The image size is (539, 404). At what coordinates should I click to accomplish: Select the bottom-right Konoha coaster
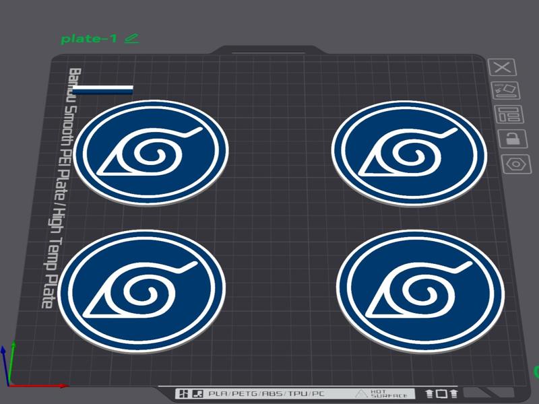pos(420,292)
